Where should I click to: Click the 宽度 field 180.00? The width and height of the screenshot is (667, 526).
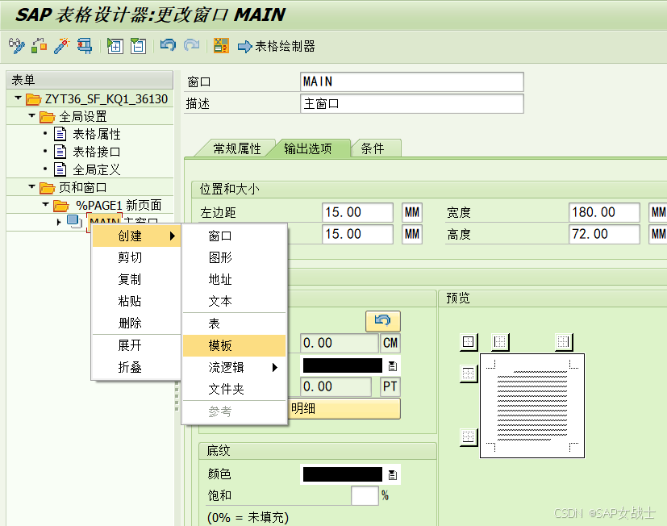point(604,212)
